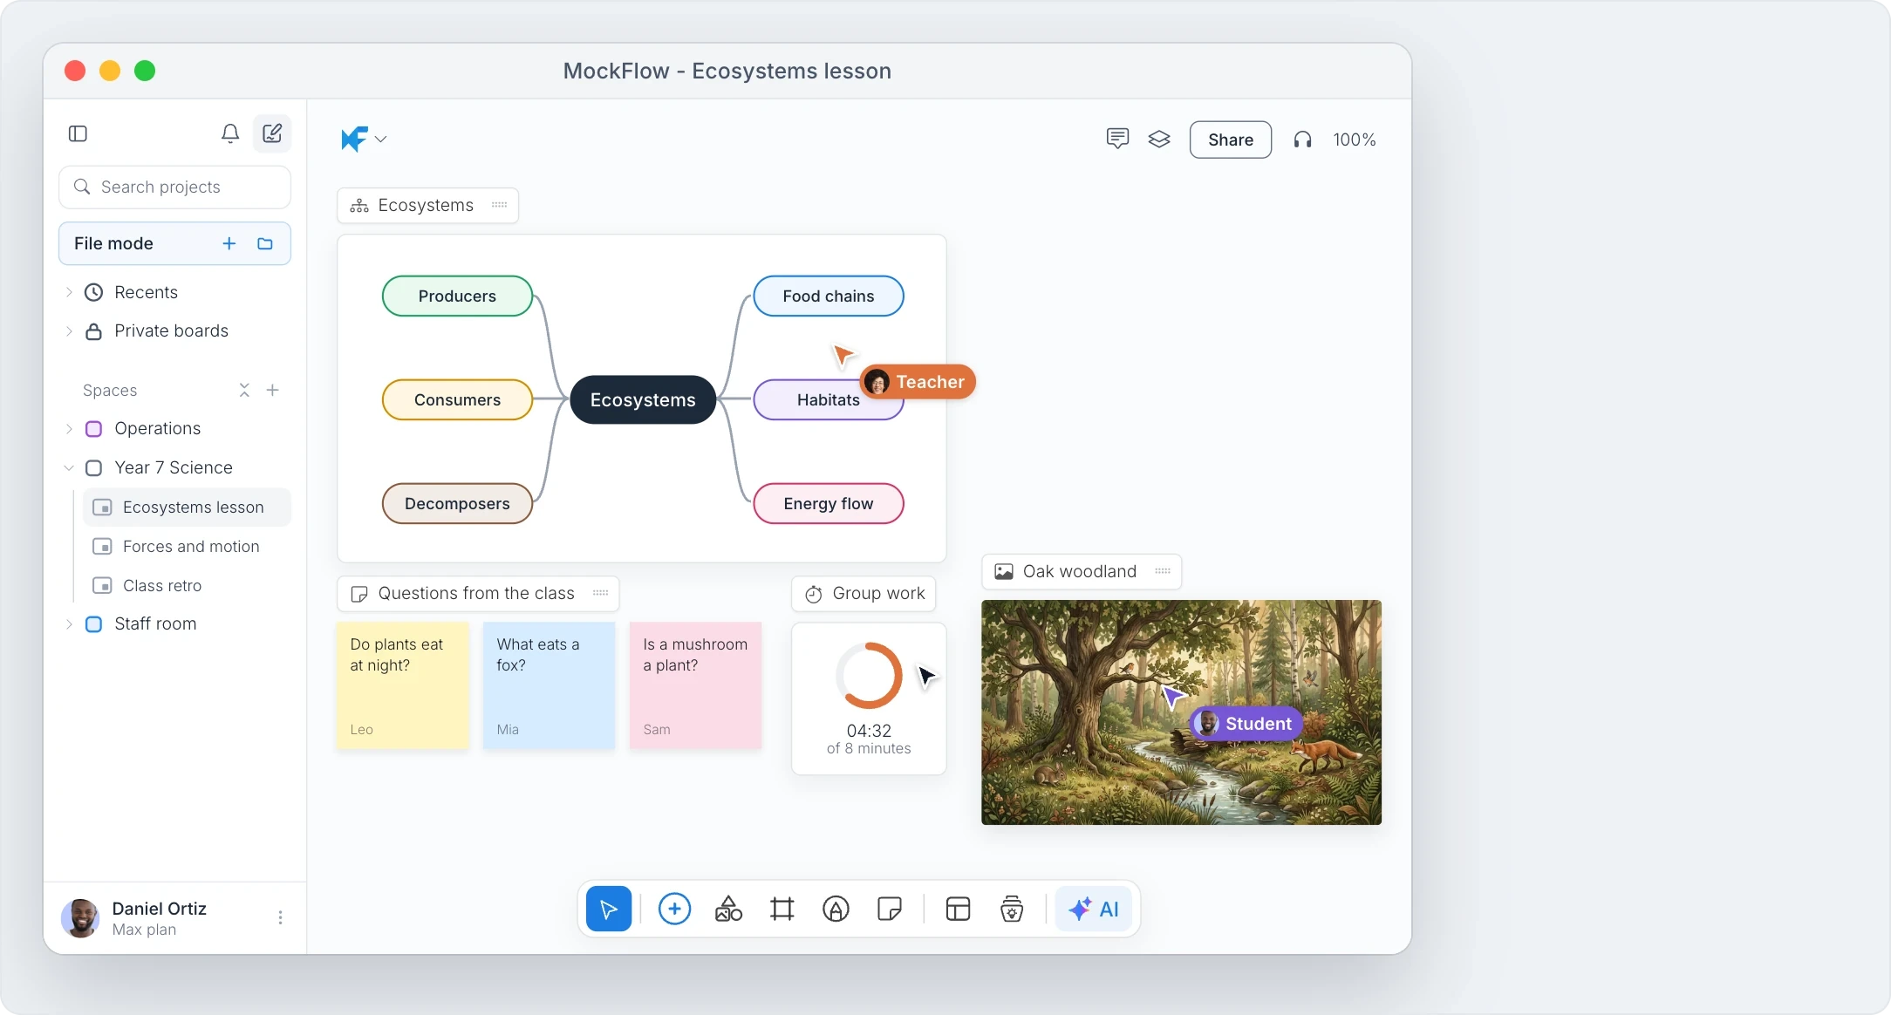Click the circled plus insert tool
Viewport: 1891px width, 1015px height.
pyautogui.click(x=674, y=909)
